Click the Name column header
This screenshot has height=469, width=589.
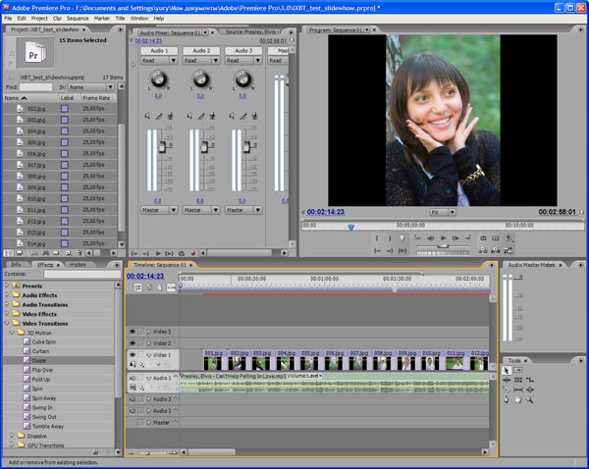pyautogui.click(x=12, y=98)
